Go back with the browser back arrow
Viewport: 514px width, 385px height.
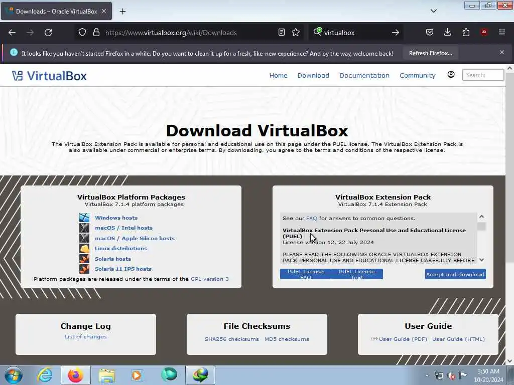(x=12, y=33)
